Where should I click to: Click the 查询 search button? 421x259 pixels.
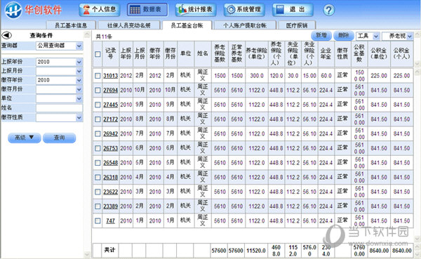click(x=59, y=138)
